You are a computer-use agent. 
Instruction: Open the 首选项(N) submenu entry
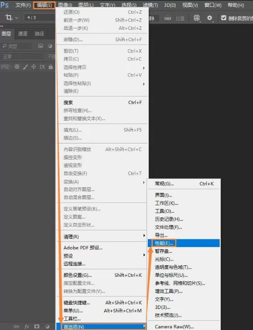pos(101,327)
